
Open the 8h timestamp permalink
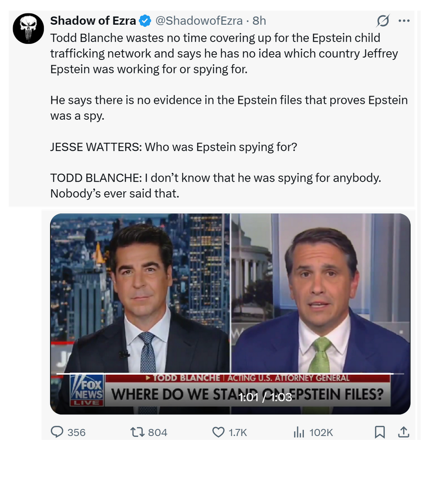pos(259,21)
